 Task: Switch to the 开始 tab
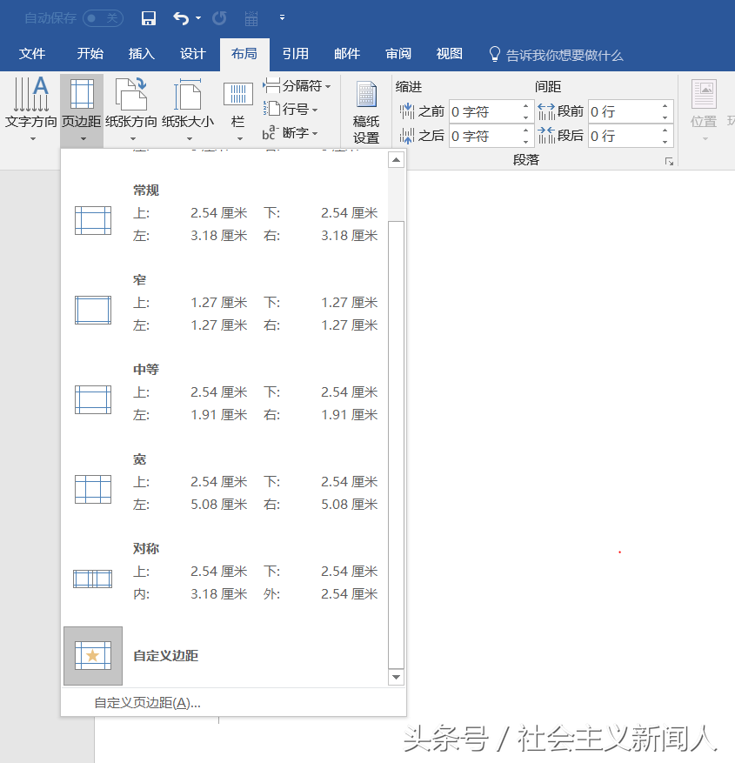click(x=90, y=54)
